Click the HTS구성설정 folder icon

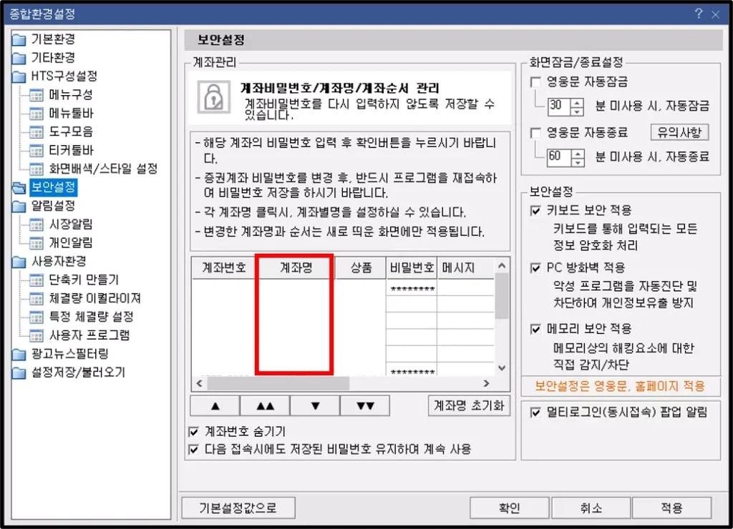click(x=19, y=76)
